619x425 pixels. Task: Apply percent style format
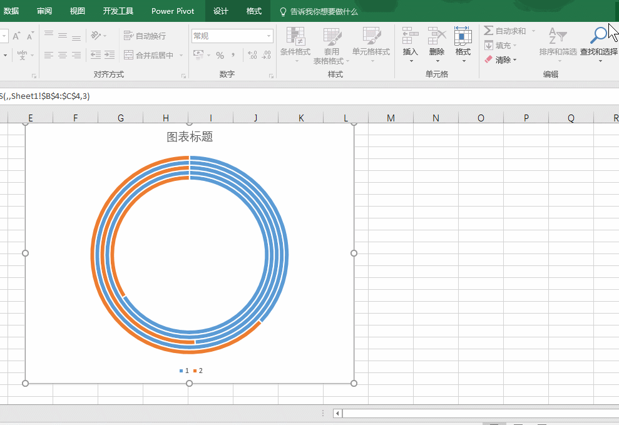pyautogui.click(x=220, y=55)
